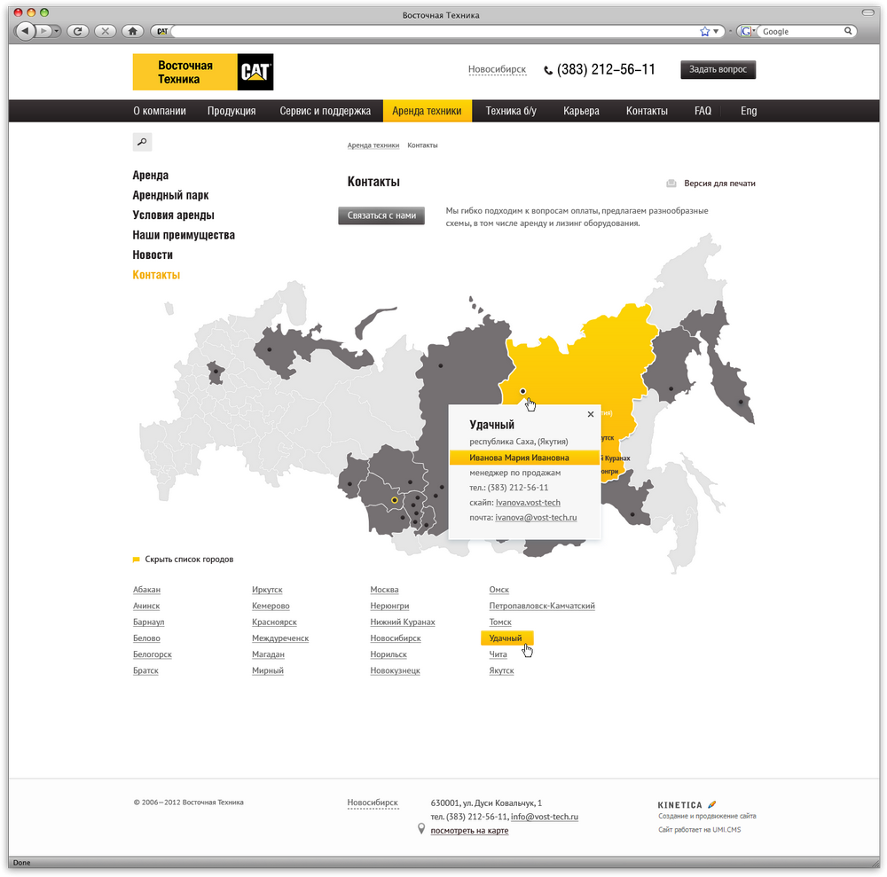887x877 pixels.
Task: Click into the Google search field
Action: click(x=798, y=31)
